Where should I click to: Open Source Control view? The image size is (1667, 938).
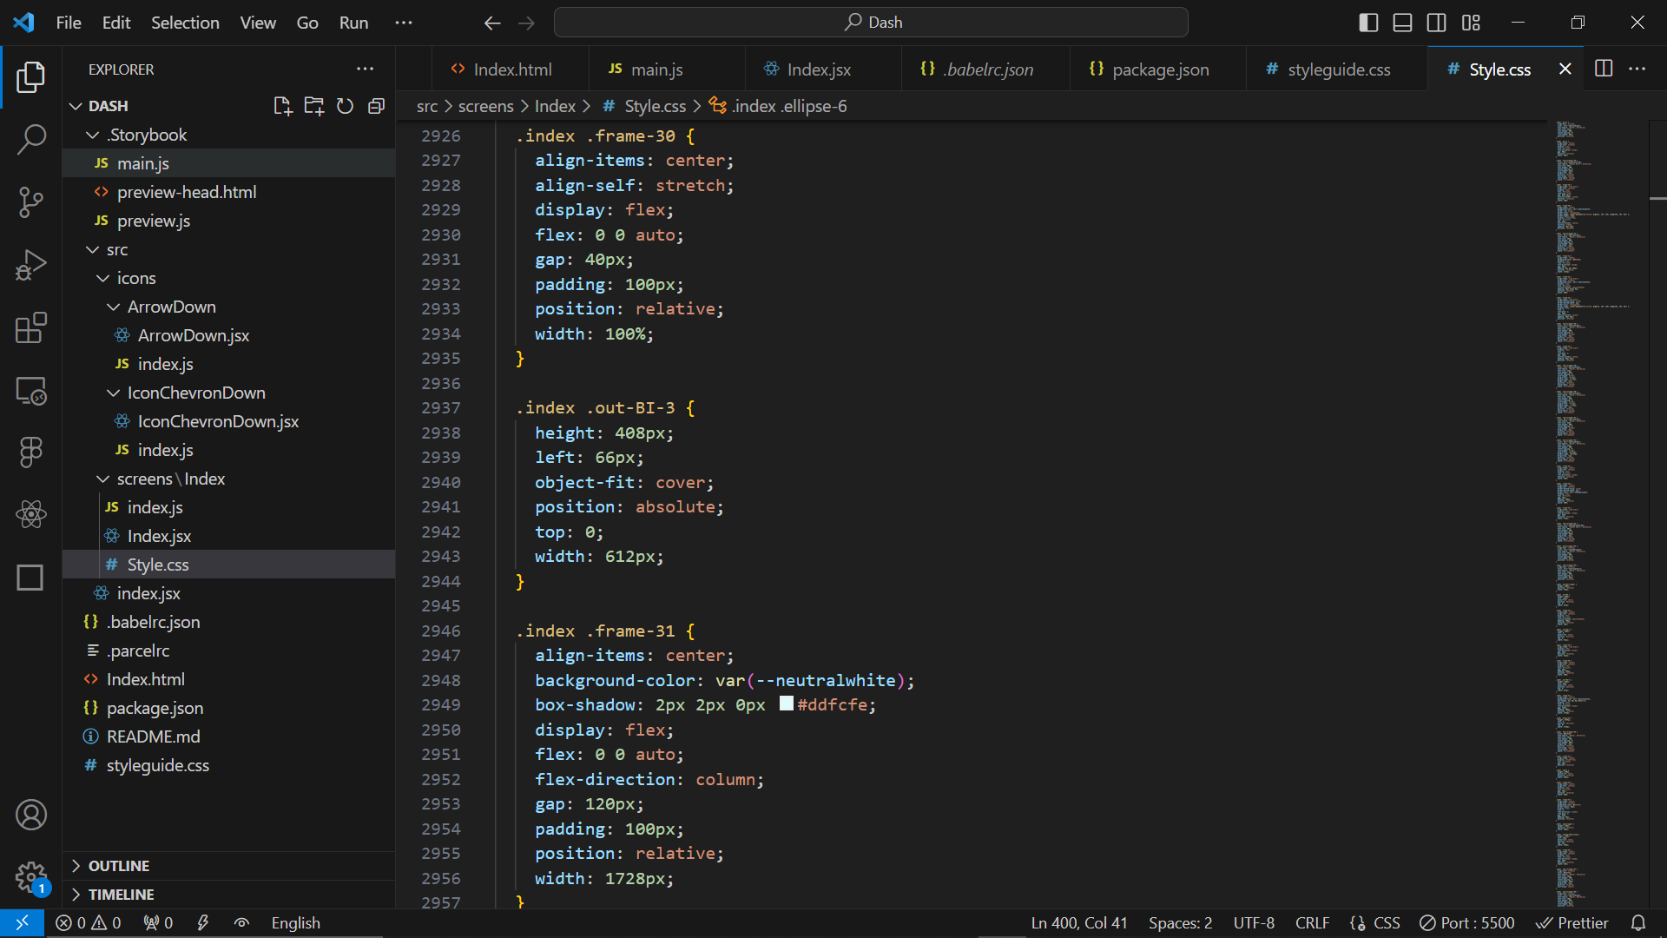tap(31, 202)
